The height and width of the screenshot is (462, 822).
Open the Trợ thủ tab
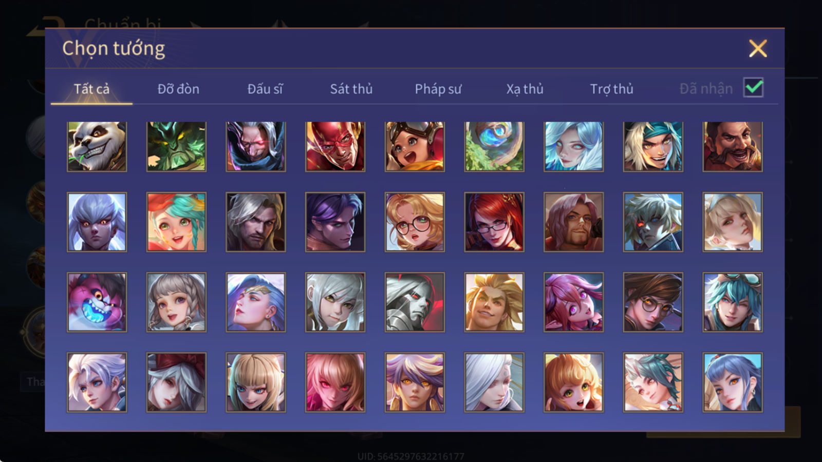pos(611,89)
